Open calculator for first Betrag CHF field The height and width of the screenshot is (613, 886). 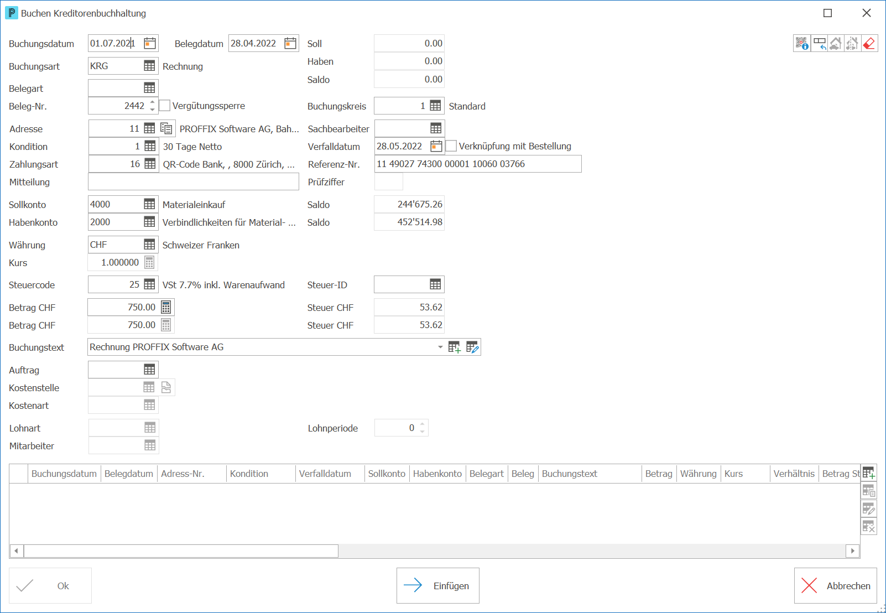(166, 307)
